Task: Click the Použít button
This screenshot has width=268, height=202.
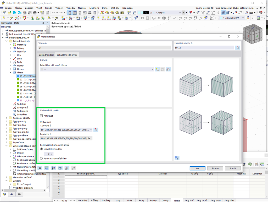Action: [x=233, y=168]
